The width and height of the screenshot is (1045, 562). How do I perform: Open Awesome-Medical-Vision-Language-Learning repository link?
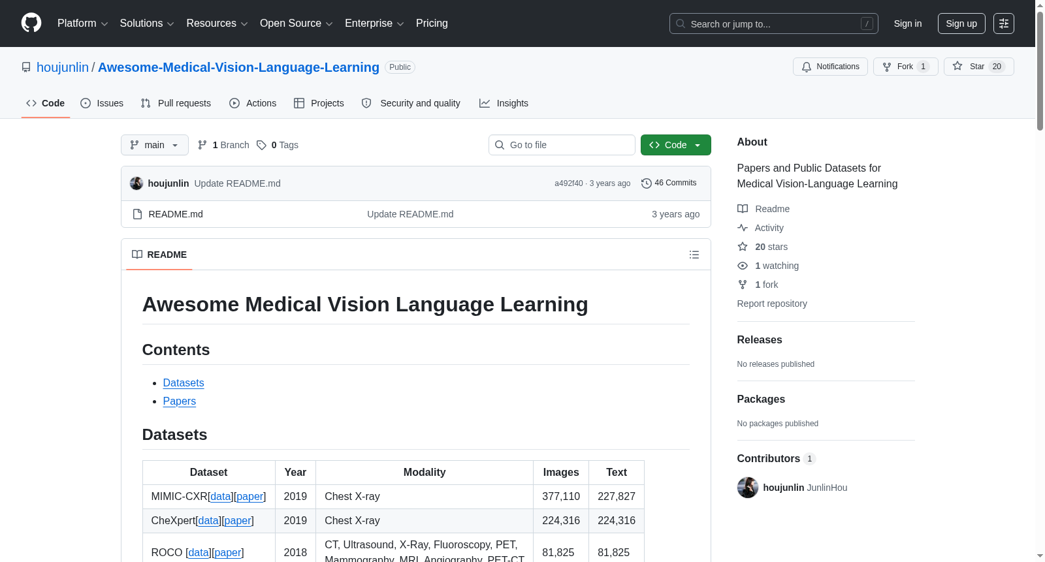(238, 67)
